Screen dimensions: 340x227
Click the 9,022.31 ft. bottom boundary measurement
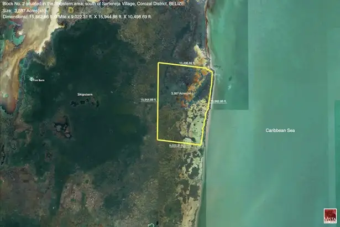point(179,146)
